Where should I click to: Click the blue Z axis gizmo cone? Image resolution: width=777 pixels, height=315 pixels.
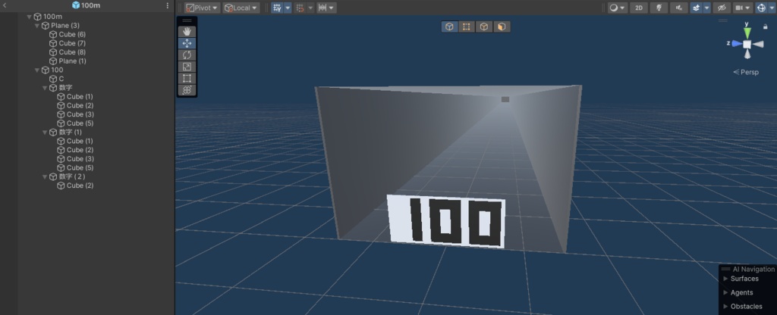coord(736,43)
